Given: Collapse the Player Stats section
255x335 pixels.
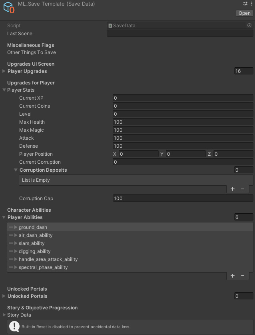Looking at the screenshot, I should 4,90.
